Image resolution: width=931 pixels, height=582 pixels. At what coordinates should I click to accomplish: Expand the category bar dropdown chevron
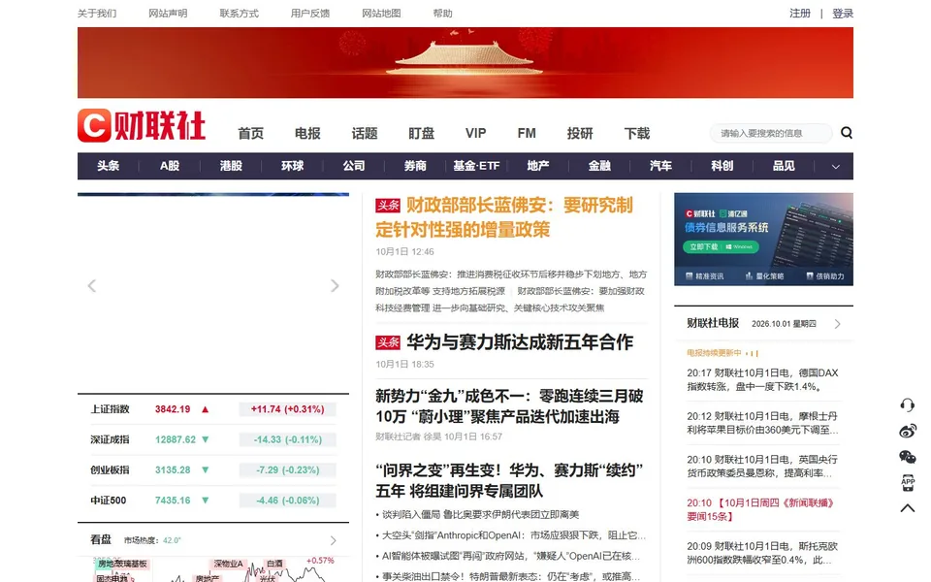coord(835,166)
